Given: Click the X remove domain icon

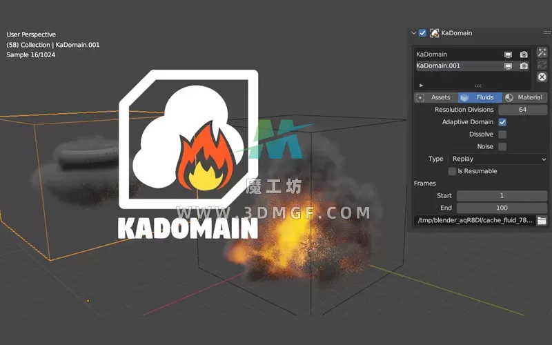Looking at the screenshot, I should coord(542,77).
